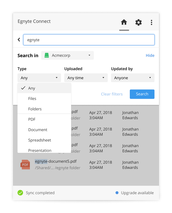Select PDF as the file type

(x=44, y=119)
